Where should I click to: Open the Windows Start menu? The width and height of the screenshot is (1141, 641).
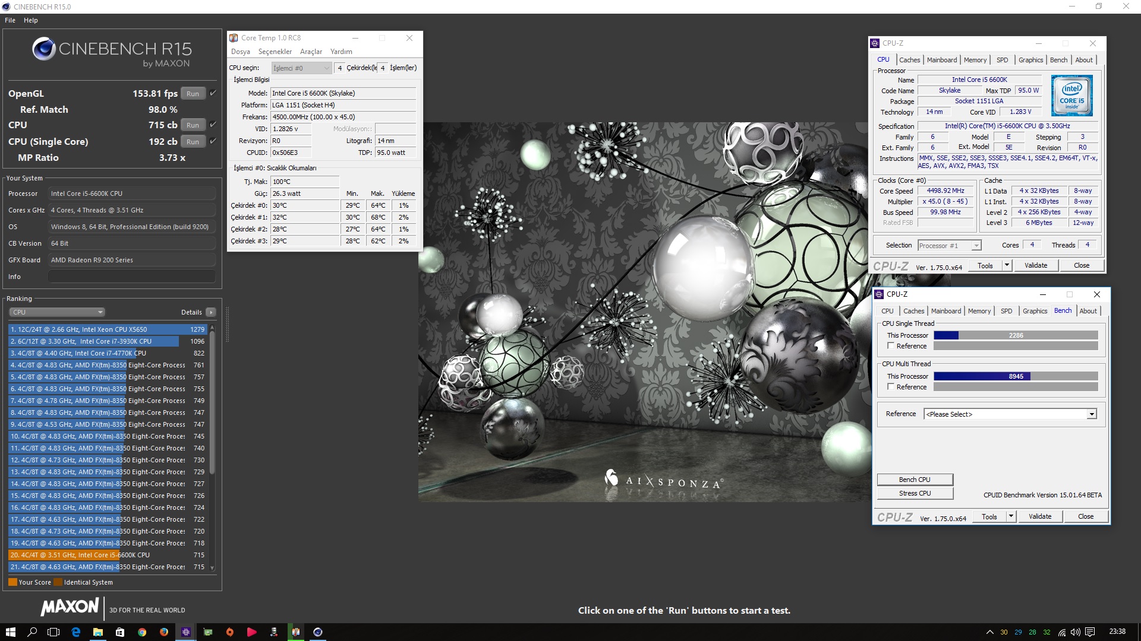(x=10, y=632)
